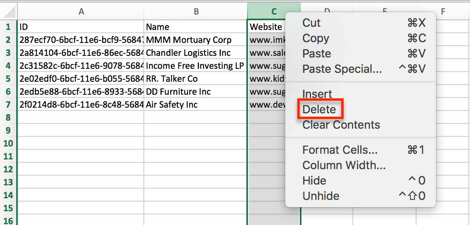Select the RR. Talker Co cell
This screenshot has width=470, height=225.
[x=196, y=79]
